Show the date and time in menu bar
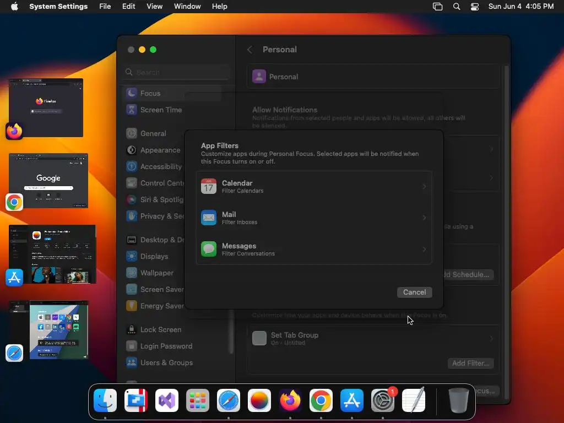The width and height of the screenshot is (564, 423). (521, 7)
